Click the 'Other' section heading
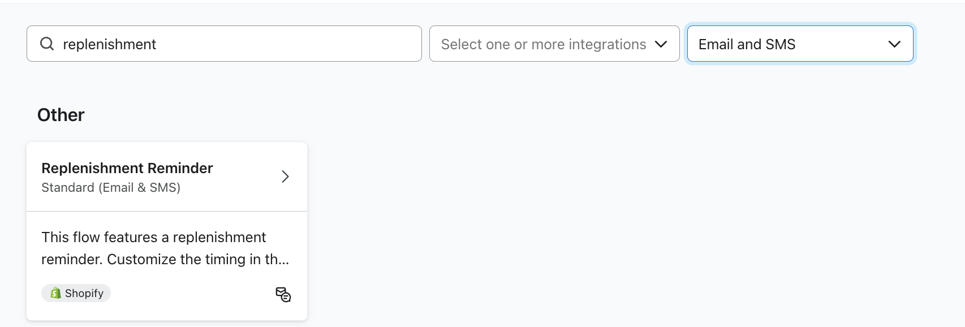This screenshot has height=327, width=965. point(61,115)
